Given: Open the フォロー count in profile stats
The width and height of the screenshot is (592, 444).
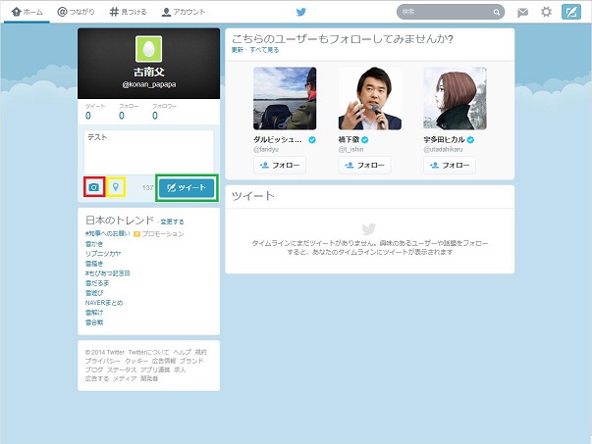Looking at the screenshot, I should point(129,112).
